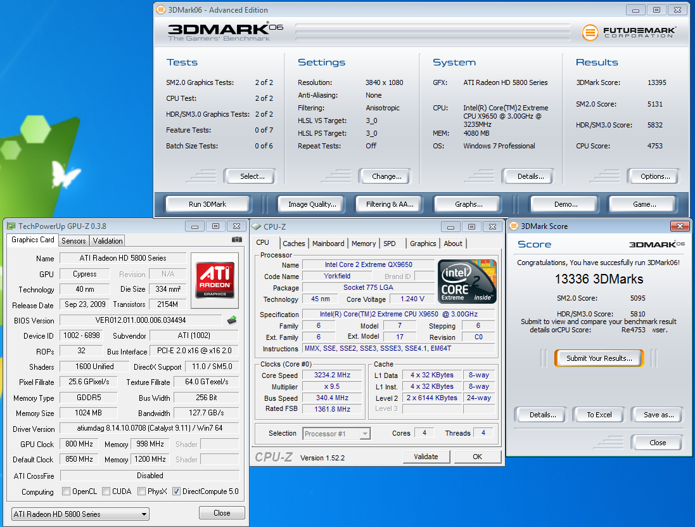Click the Filtering & AA... button
695x527 pixels.
click(x=390, y=204)
